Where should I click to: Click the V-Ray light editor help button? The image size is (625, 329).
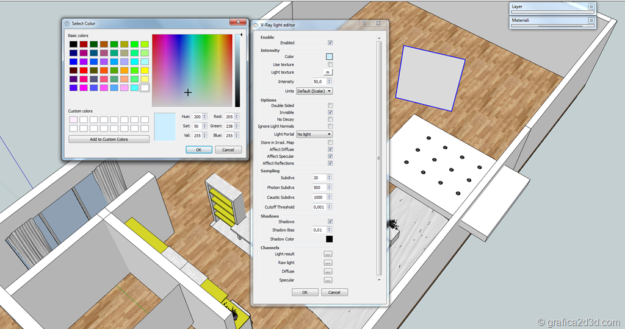click(x=364, y=24)
